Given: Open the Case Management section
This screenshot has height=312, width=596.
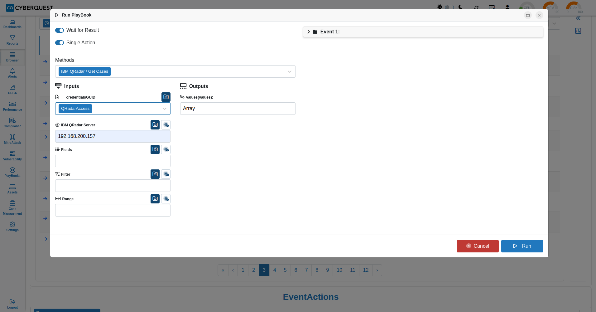Looking at the screenshot, I should (12, 208).
